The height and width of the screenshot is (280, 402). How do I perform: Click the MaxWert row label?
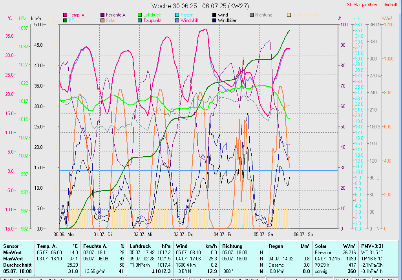point(13,259)
